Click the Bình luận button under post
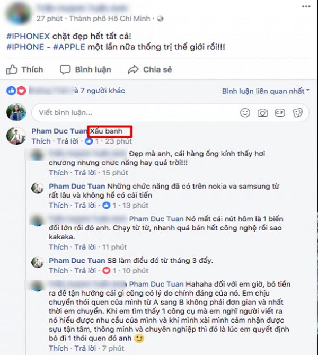 point(85,69)
